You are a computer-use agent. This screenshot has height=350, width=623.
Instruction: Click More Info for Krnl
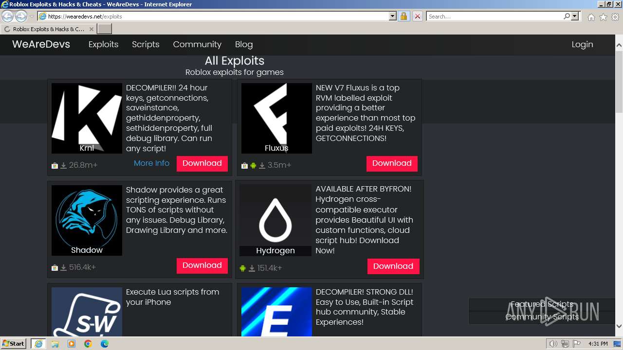[x=151, y=163]
